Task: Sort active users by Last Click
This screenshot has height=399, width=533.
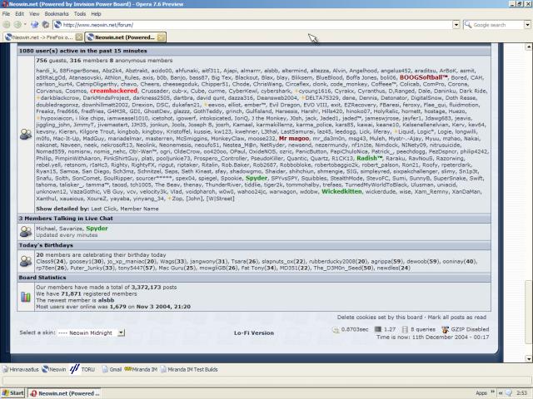Action: (x=103, y=209)
